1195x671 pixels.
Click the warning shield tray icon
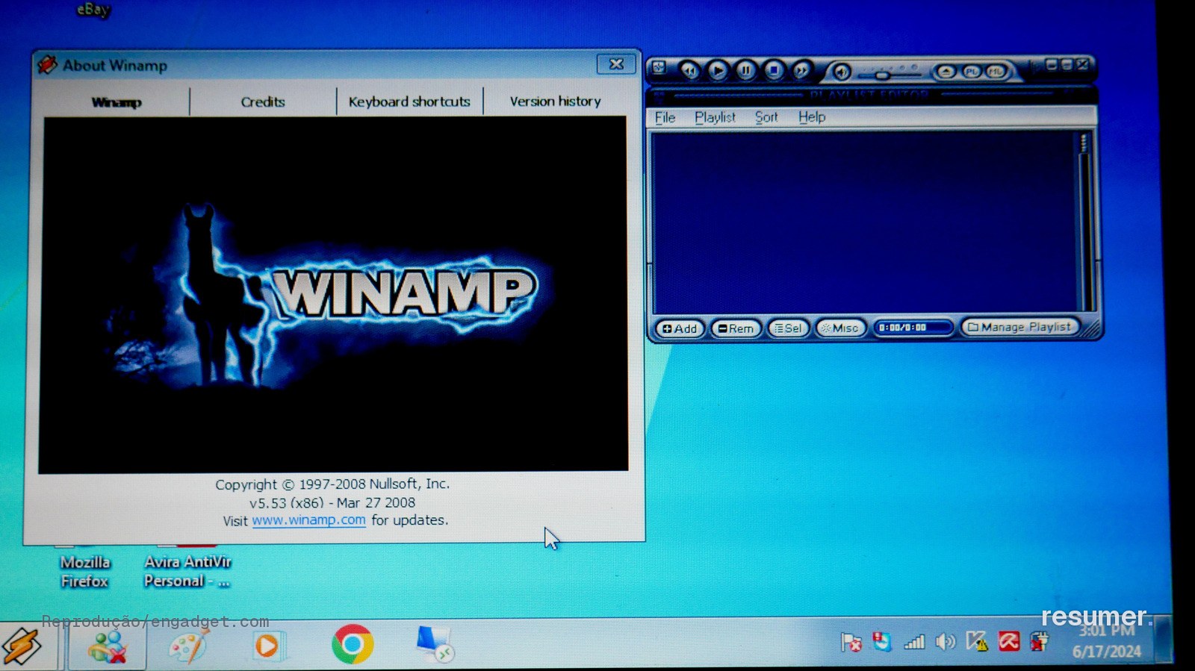pyautogui.click(x=977, y=641)
